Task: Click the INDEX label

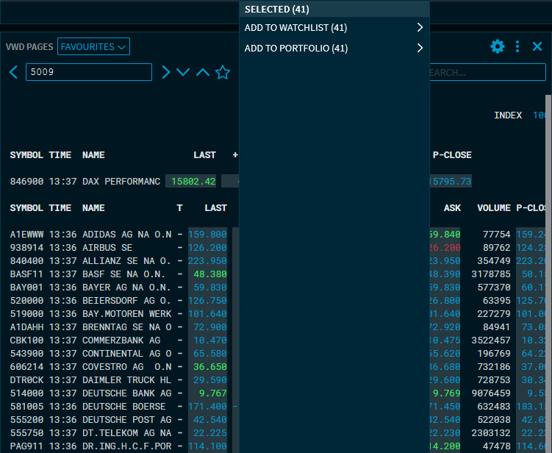Action: coord(507,115)
